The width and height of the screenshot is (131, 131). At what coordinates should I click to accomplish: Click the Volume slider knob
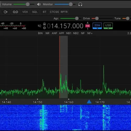[28, 4]
